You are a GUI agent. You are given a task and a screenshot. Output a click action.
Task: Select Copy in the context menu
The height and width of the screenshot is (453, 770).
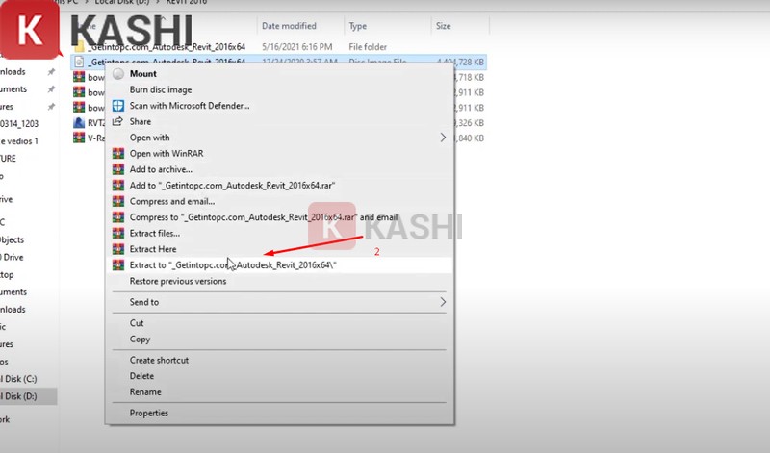pyautogui.click(x=140, y=340)
